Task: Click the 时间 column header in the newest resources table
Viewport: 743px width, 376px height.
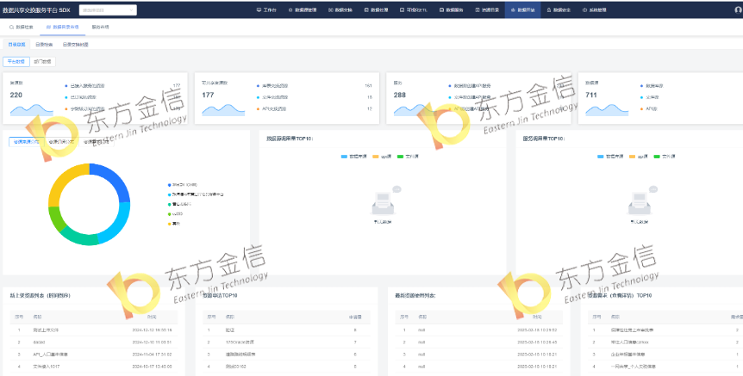Action: tap(152, 317)
